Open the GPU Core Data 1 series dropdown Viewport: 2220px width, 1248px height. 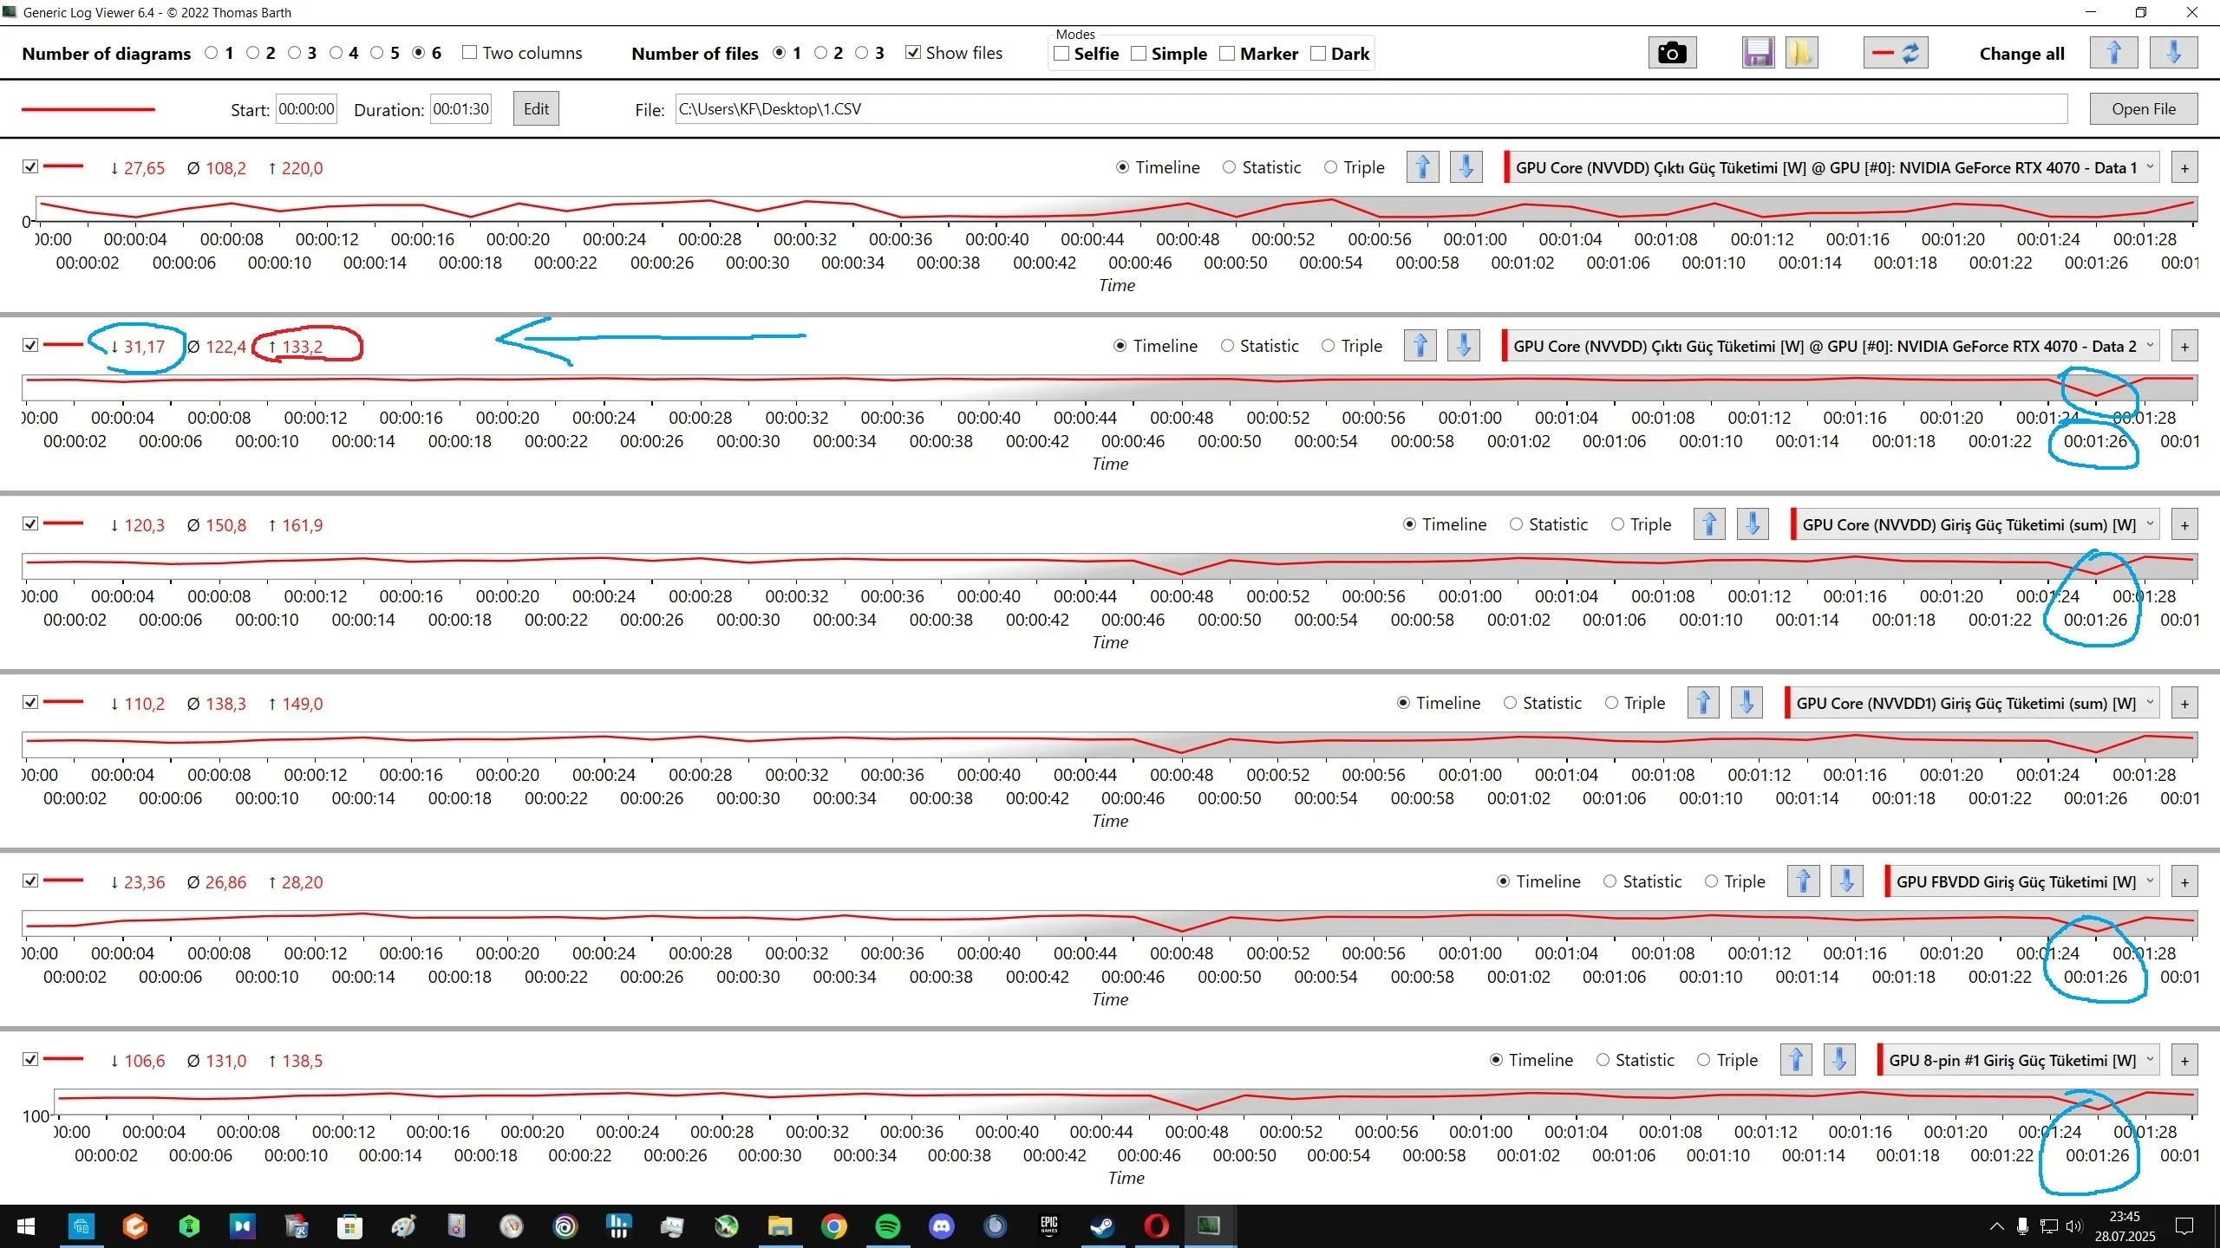point(2150,167)
